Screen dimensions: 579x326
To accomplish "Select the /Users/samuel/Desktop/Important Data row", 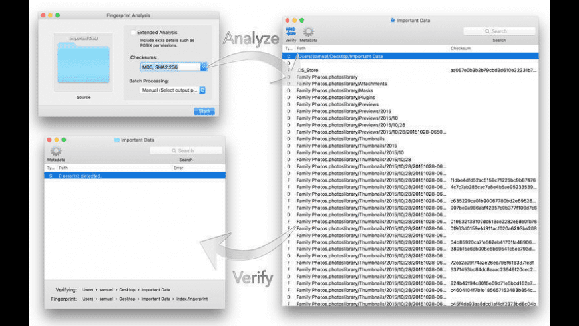I will tap(410, 56).
